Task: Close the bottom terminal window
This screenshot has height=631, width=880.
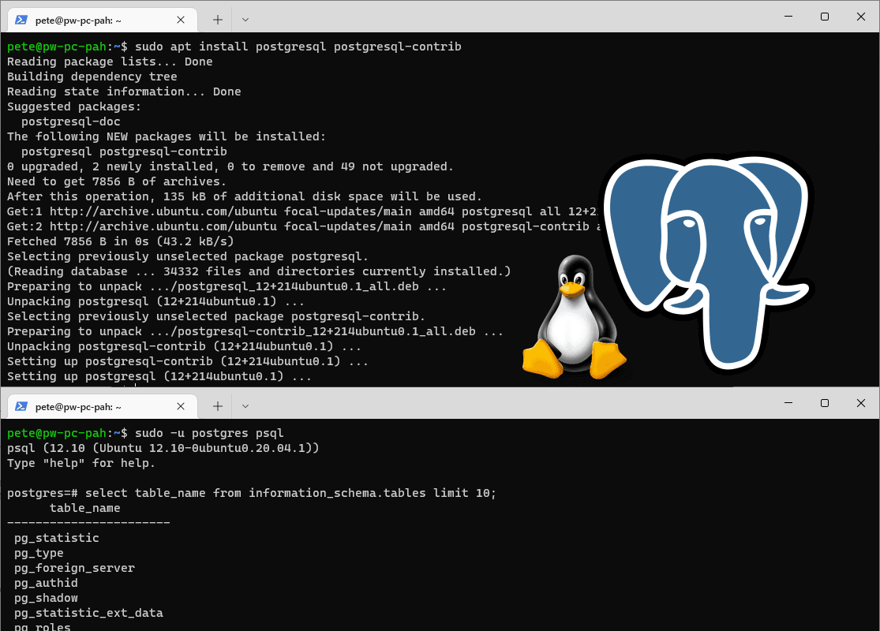Action: click(x=861, y=403)
